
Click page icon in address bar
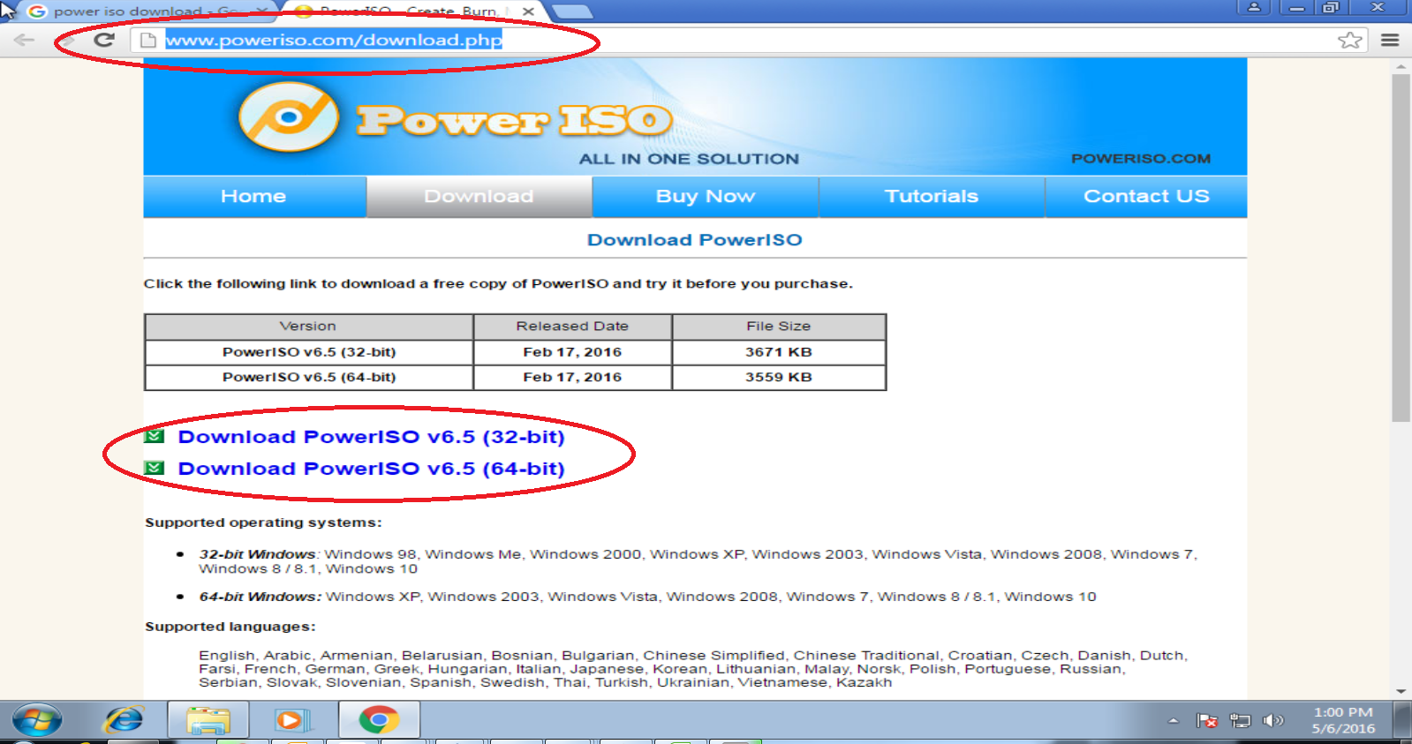(x=148, y=40)
